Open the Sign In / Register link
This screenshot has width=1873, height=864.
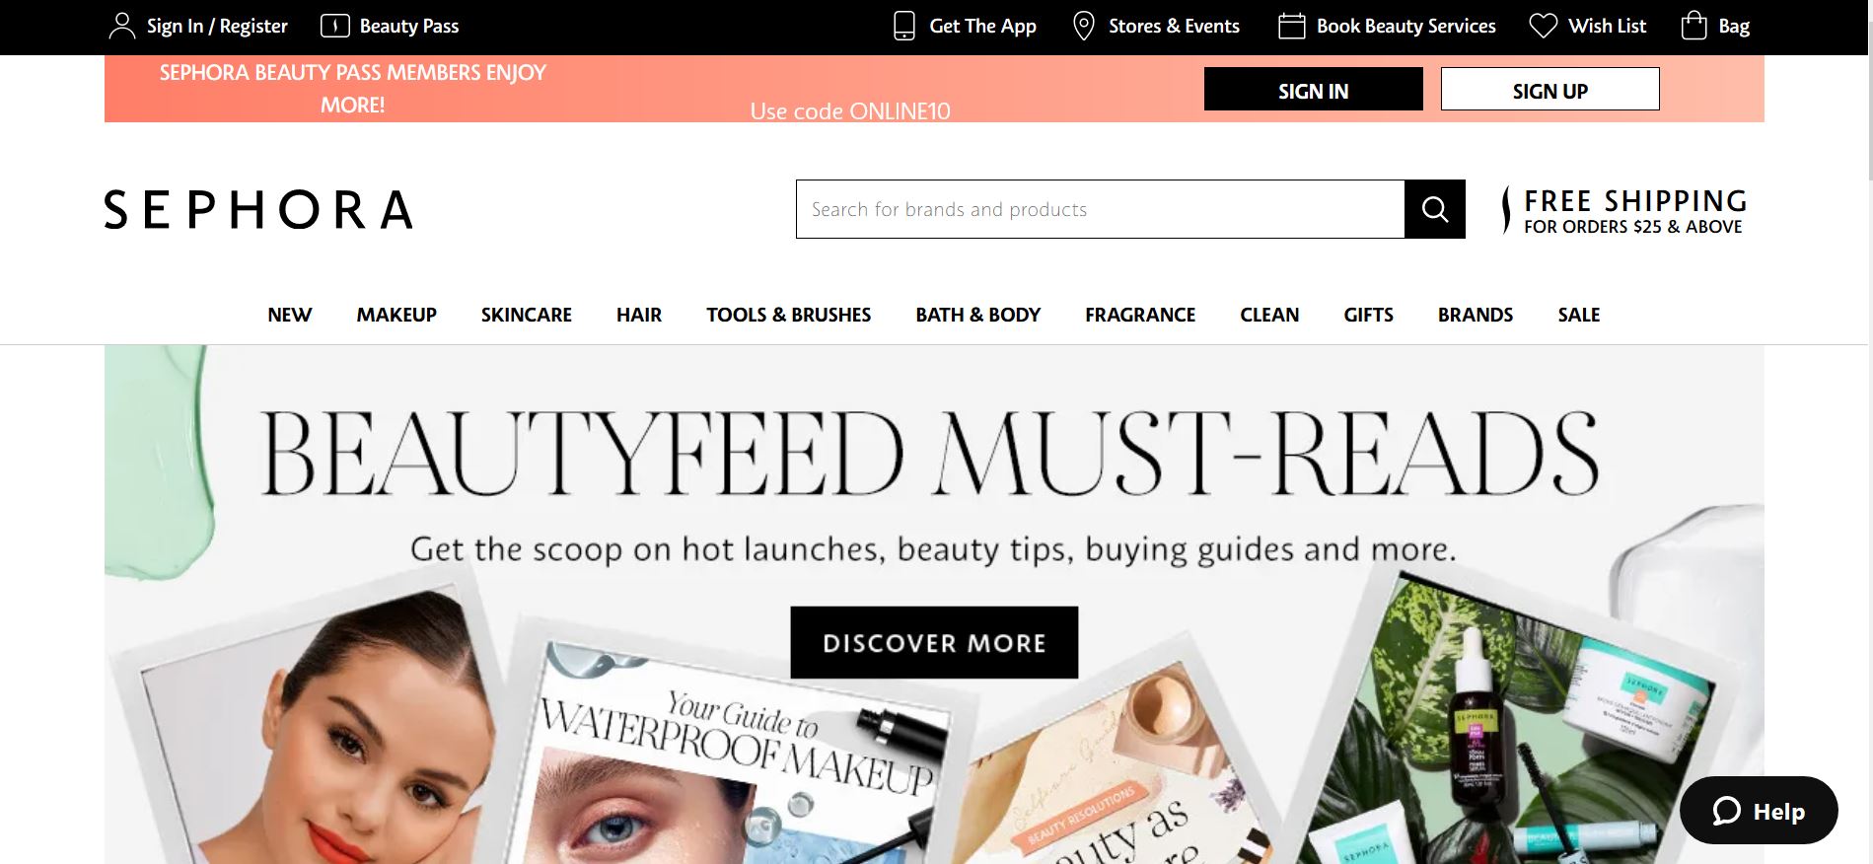pos(217,26)
